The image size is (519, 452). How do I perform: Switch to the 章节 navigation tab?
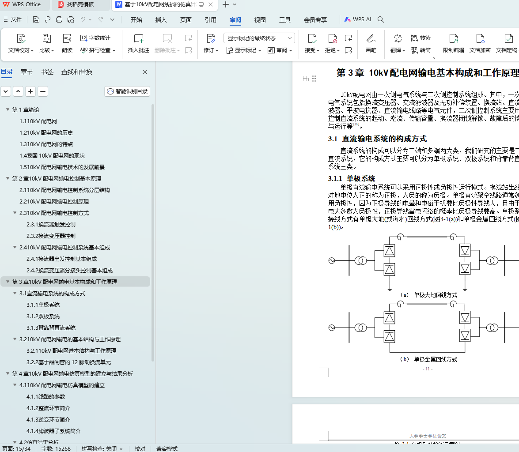point(27,72)
